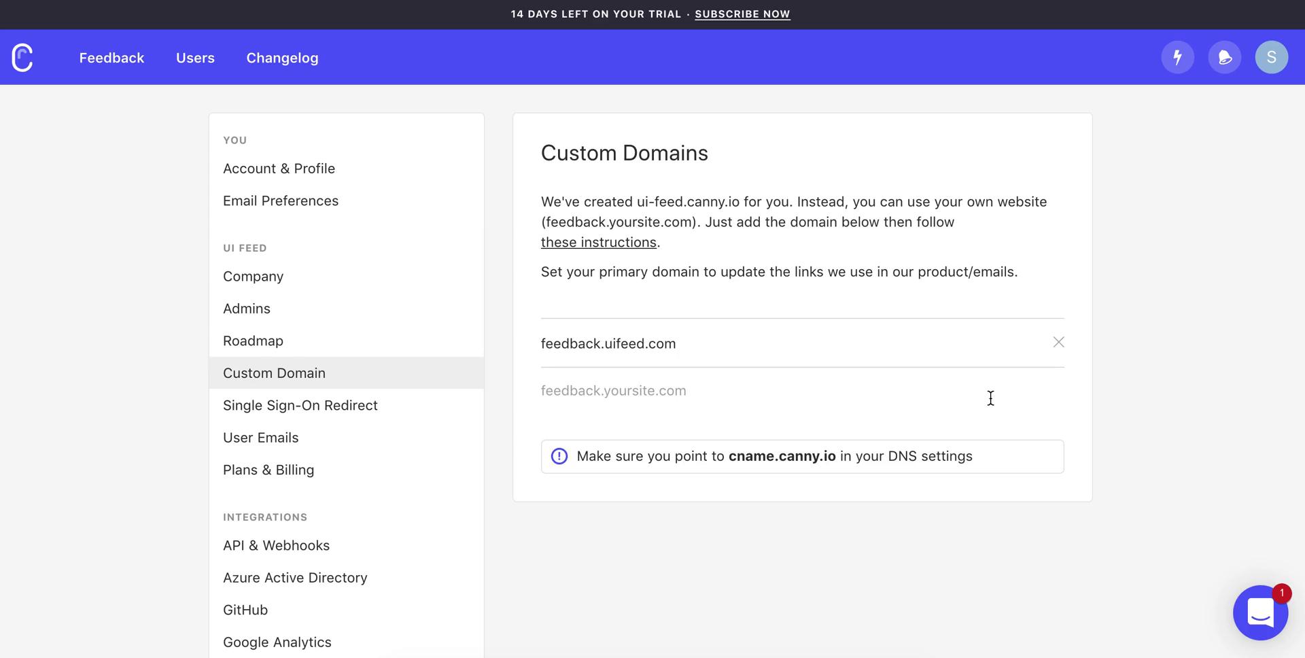Open the "these instructions" link
The width and height of the screenshot is (1305, 658).
pyautogui.click(x=598, y=242)
